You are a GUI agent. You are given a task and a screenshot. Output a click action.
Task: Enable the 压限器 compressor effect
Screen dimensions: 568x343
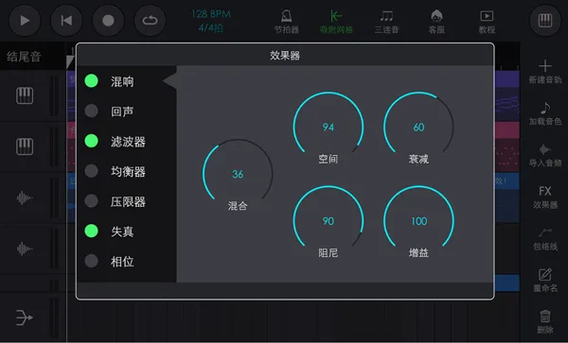tap(91, 201)
